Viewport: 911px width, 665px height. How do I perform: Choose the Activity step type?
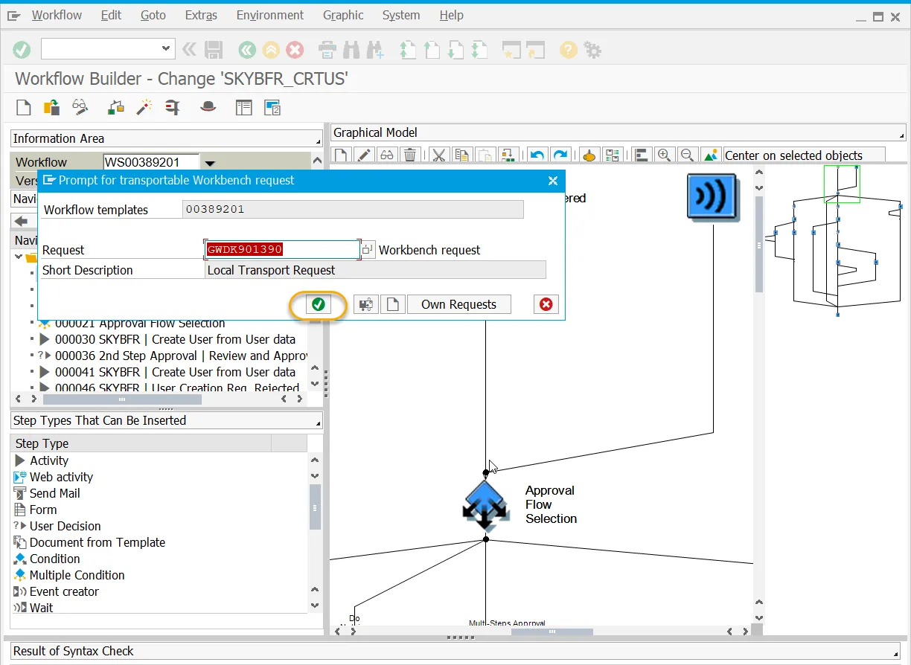[x=49, y=460]
